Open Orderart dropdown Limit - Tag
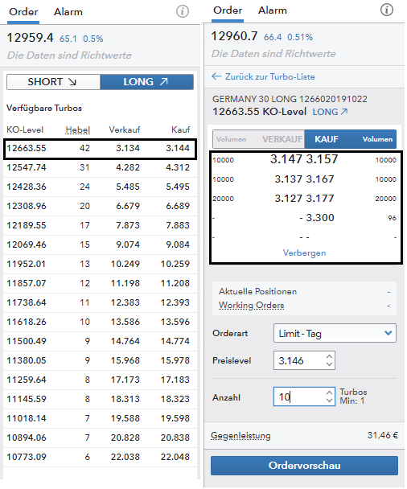Screen dimensions: 407x489 335,334
